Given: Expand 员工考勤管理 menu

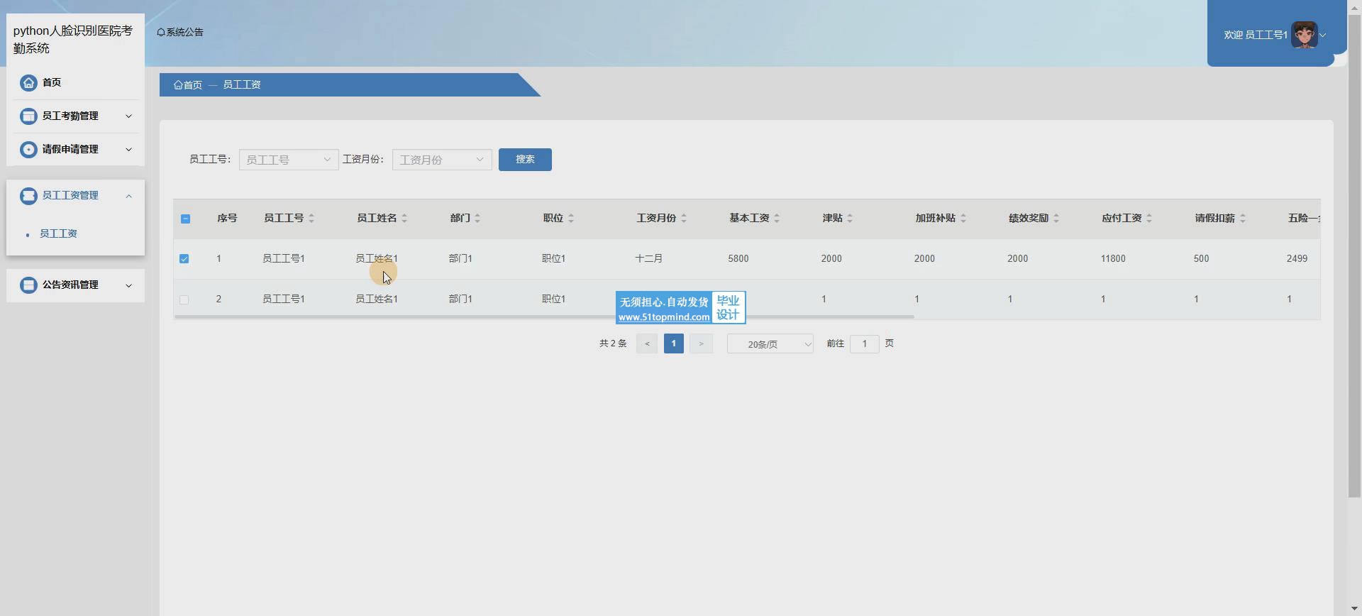Looking at the screenshot, I should (75, 116).
